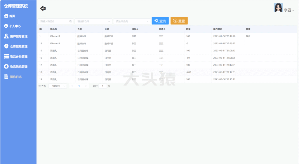Click 李四 user avatar

[x=278, y=8]
